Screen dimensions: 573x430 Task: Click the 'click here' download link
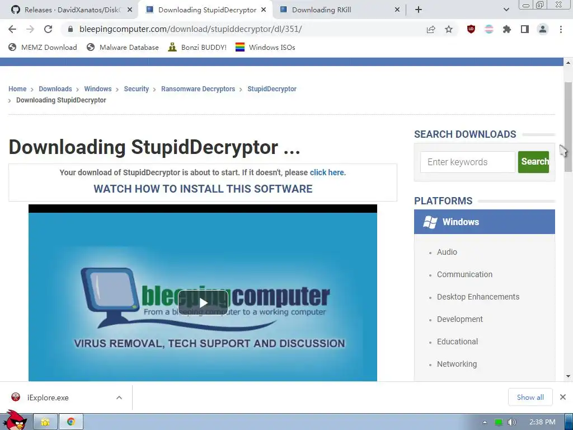pyautogui.click(x=327, y=172)
